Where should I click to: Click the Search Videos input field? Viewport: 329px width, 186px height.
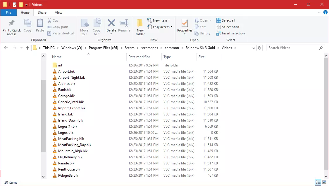(x=292, y=48)
